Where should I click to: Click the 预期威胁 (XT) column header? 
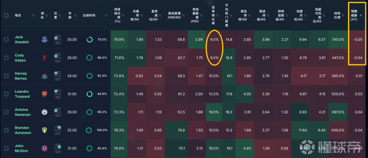tap(357, 15)
